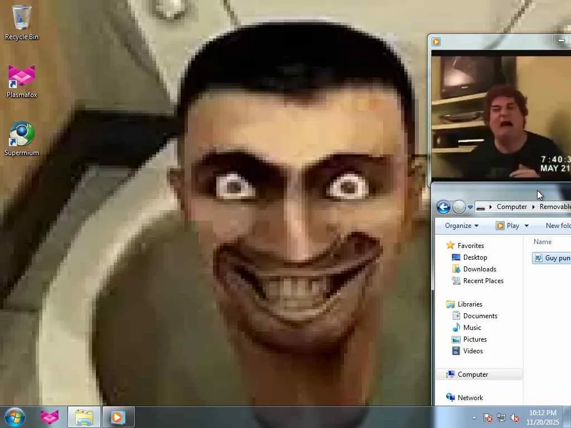Screen dimensions: 571x428
Task: Launch Plasmafox from desktop shortcut
Action: pos(22,81)
